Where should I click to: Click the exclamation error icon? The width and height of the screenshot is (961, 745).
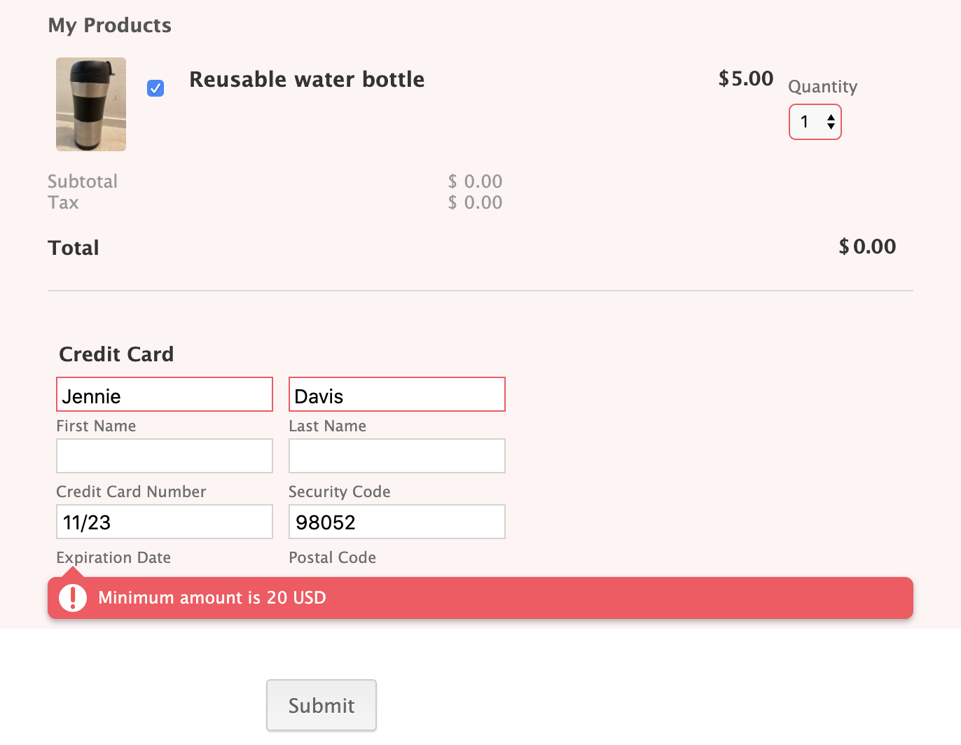tap(73, 598)
